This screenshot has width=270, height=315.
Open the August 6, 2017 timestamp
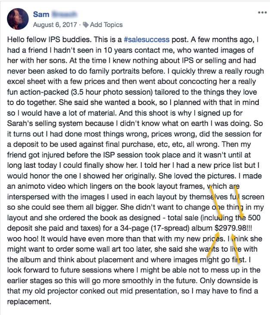click(x=55, y=25)
